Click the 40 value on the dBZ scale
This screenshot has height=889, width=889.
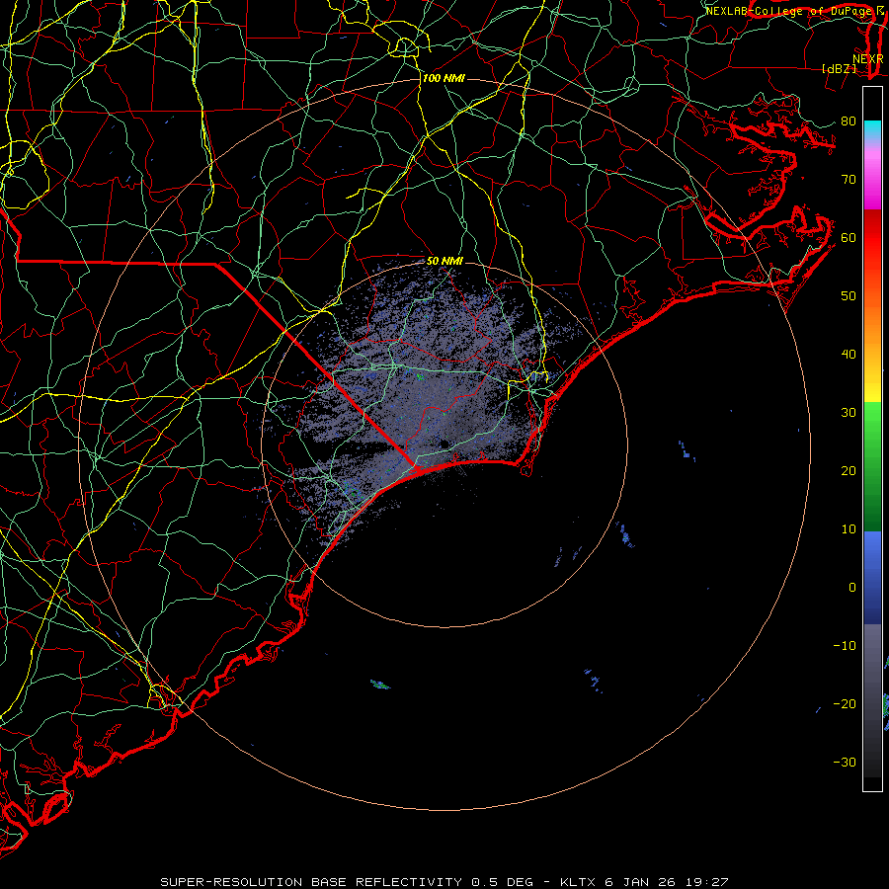pos(849,354)
